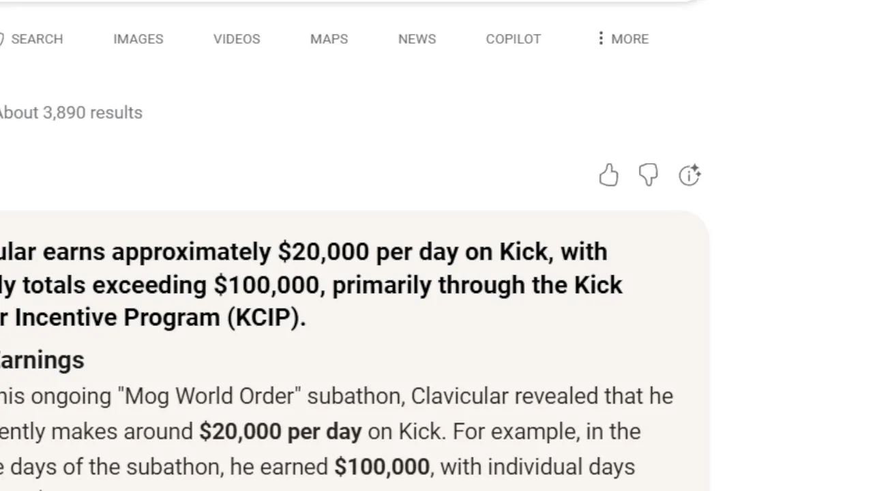
Task: Click bold "$20,000 per day" in the paragraph
Action: pos(280,432)
